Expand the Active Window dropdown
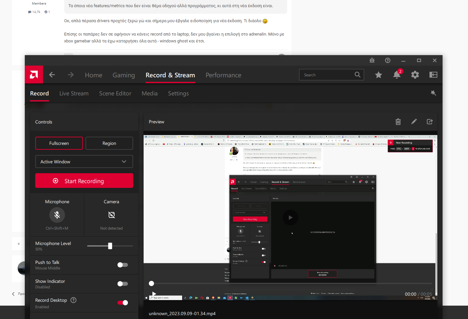This screenshot has width=468, height=319. pos(84,161)
